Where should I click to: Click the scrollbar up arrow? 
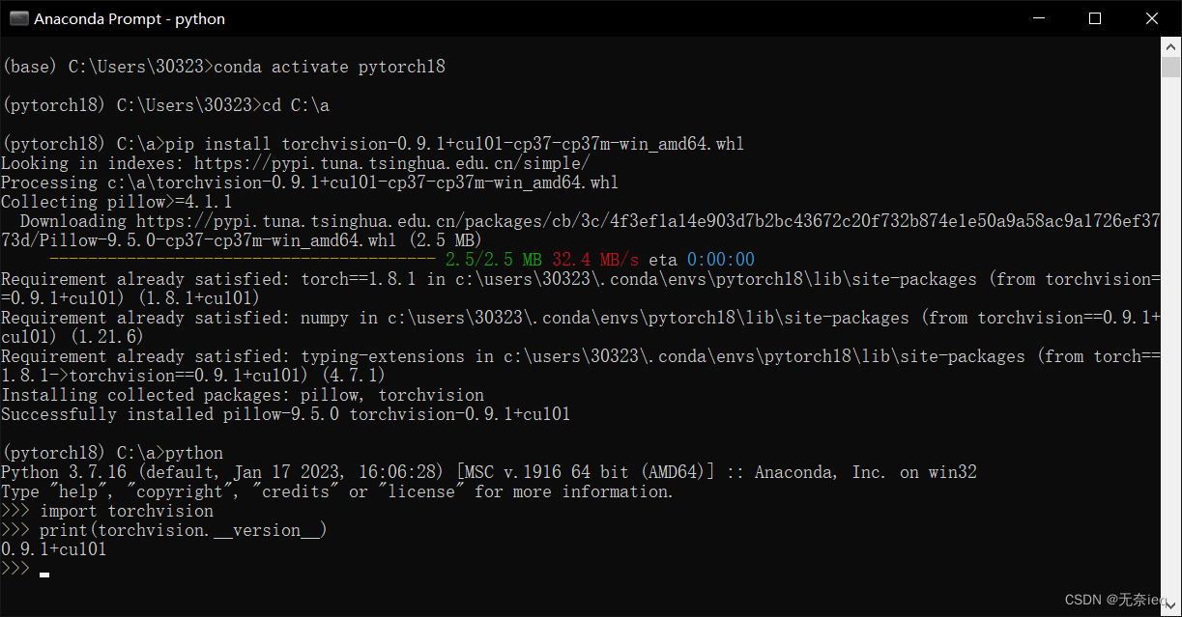tap(1168, 47)
